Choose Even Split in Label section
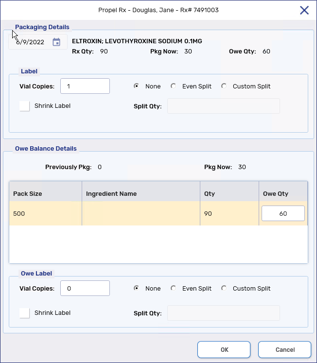Image resolution: width=317 pixels, height=363 pixels. pos(174,86)
